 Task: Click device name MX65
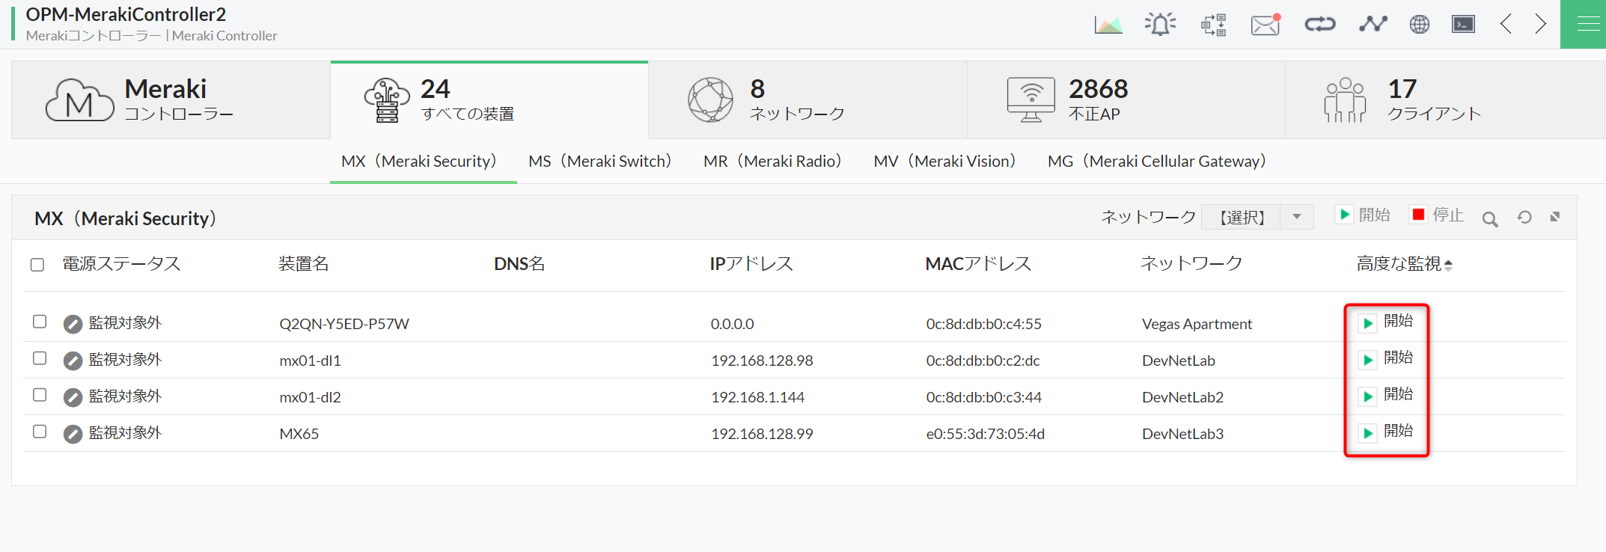pyautogui.click(x=299, y=434)
